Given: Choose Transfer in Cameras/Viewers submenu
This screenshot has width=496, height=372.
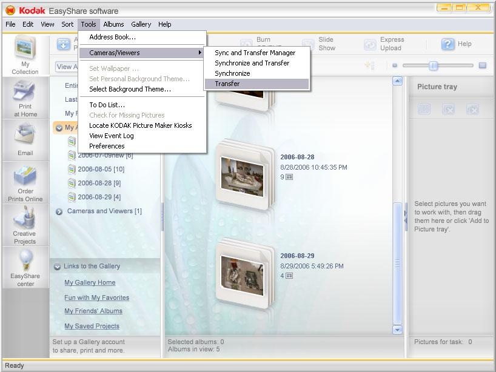Looking at the screenshot, I should click(x=256, y=84).
